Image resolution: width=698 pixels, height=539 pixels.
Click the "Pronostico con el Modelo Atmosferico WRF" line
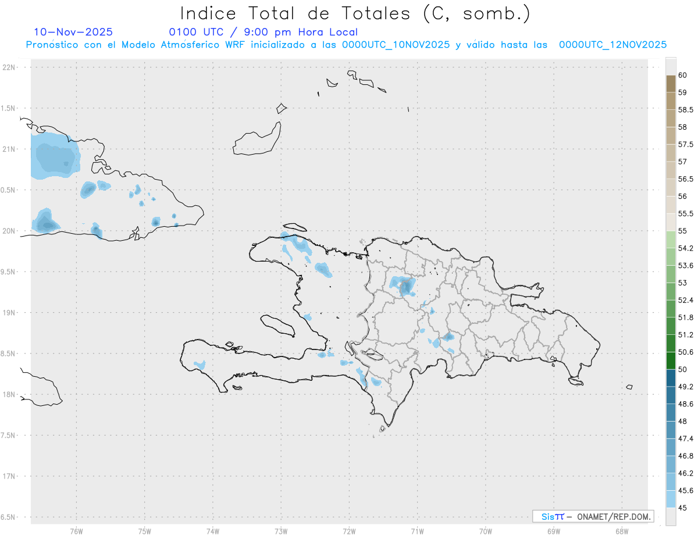pyautogui.click(x=346, y=45)
